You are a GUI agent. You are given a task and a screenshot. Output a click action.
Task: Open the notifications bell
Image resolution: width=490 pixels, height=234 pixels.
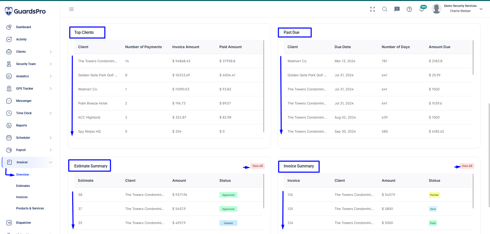click(422, 9)
